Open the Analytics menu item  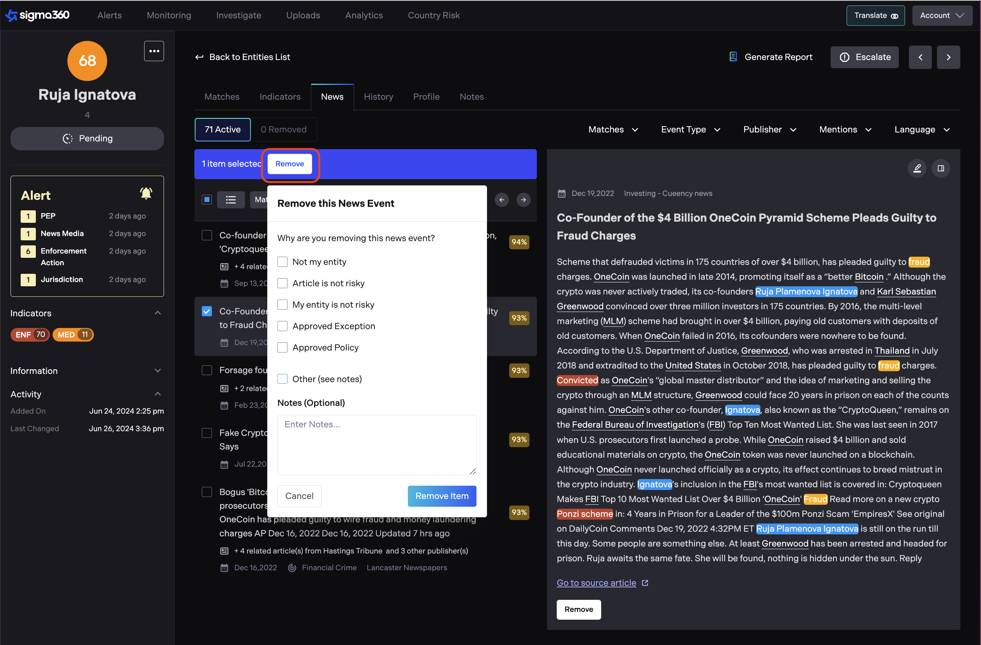[x=363, y=15]
